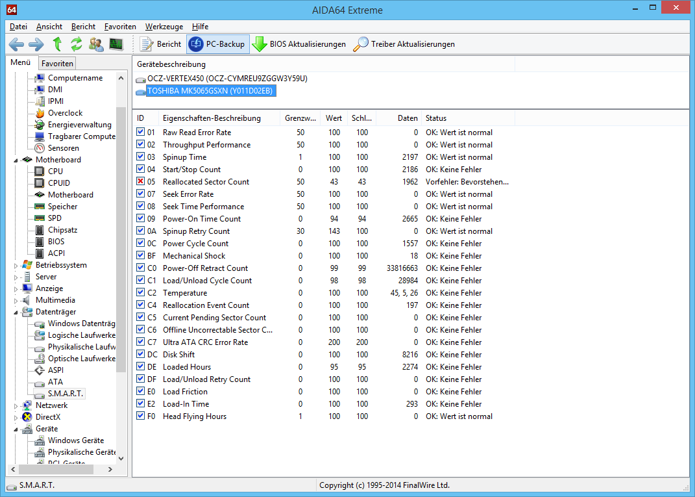Toggle checkbox for Temperature row
The image size is (695, 497).
tap(141, 292)
